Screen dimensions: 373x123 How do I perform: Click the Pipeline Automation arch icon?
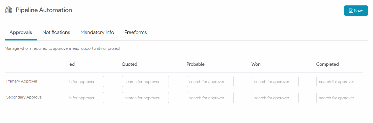pos(9,10)
